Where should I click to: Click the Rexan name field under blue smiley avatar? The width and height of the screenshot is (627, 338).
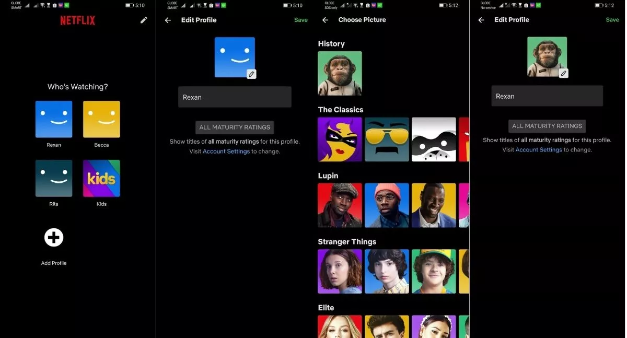tap(235, 97)
